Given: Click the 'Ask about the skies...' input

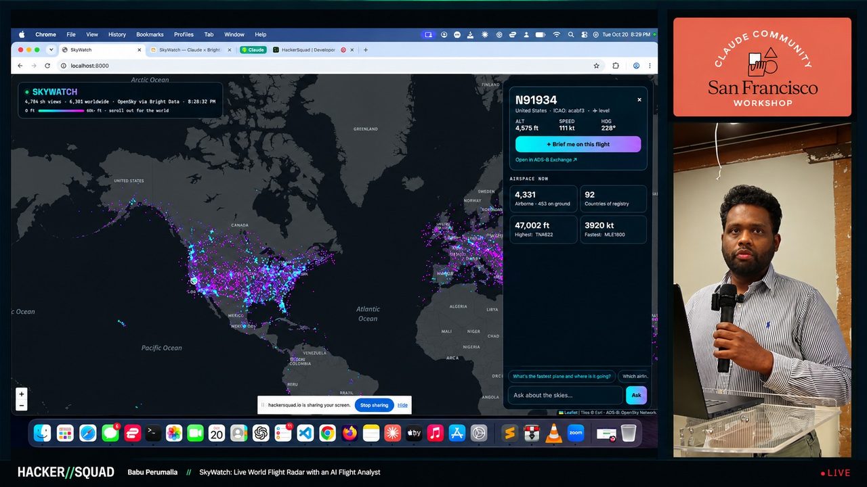Looking at the screenshot, I should 565,395.
